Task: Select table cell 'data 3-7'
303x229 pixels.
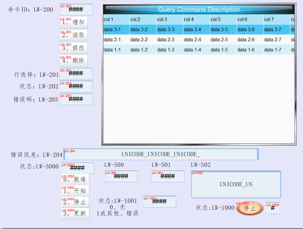Action: point(277,29)
